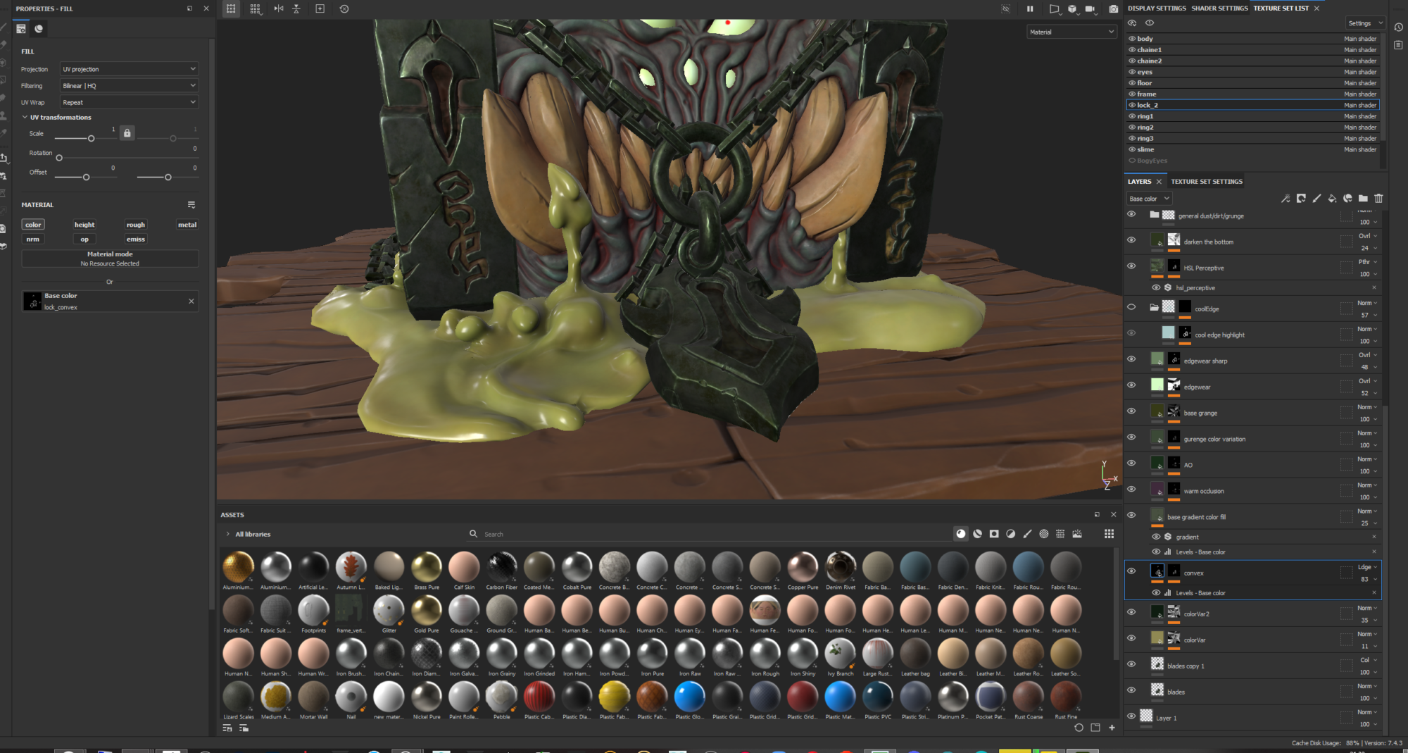The height and width of the screenshot is (753, 1408).
Task: Hide the edgewear sharp layer
Action: click(x=1131, y=359)
